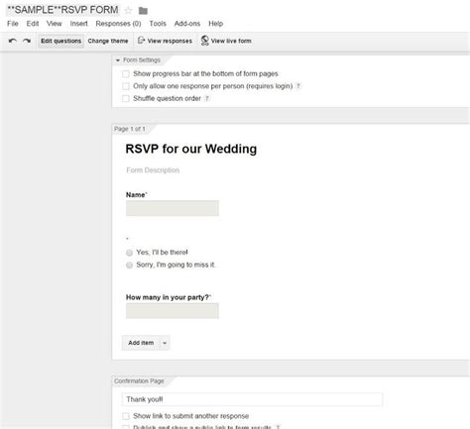Click the View responses toolbar button

click(165, 41)
